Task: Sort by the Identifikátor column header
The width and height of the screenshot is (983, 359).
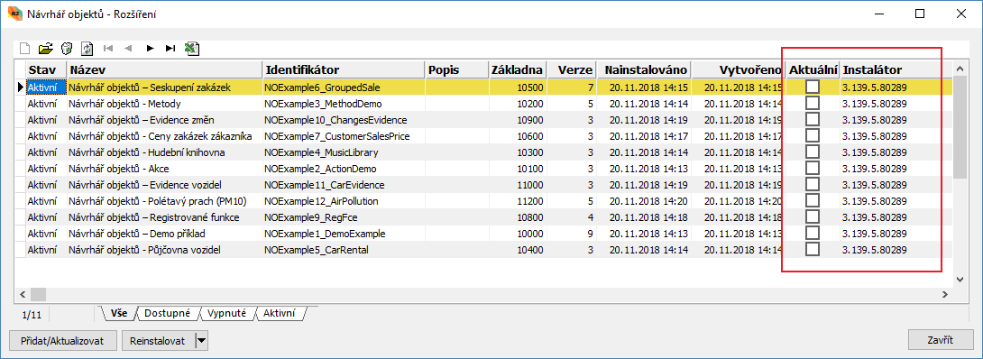Action: [x=344, y=69]
